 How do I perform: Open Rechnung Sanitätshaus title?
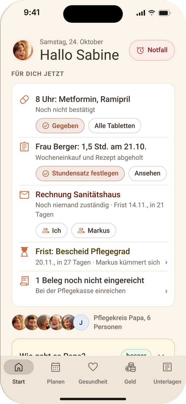(x=78, y=195)
